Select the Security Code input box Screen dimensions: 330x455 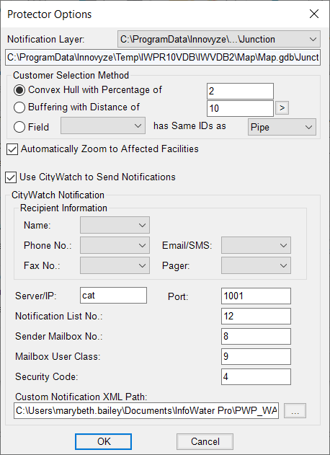tap(256, 376)
